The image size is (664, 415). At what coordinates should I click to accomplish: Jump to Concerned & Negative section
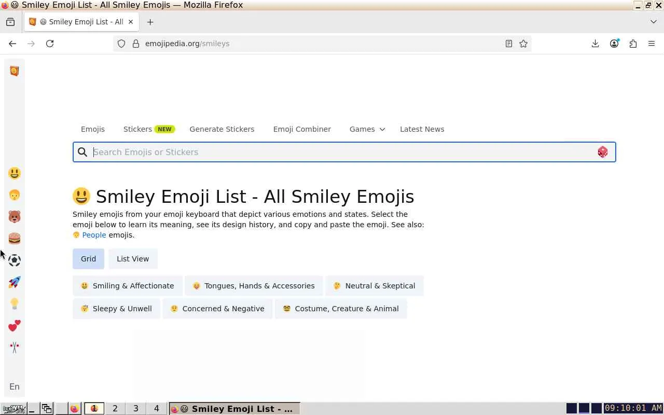(217, 309)
